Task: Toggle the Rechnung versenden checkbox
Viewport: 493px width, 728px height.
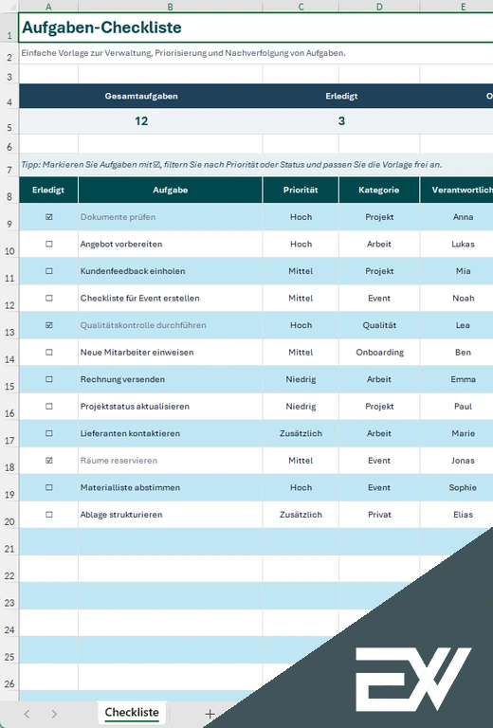Action: tap(49, 379)
